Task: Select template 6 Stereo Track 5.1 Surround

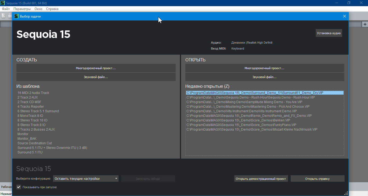Action: point(38,111)
